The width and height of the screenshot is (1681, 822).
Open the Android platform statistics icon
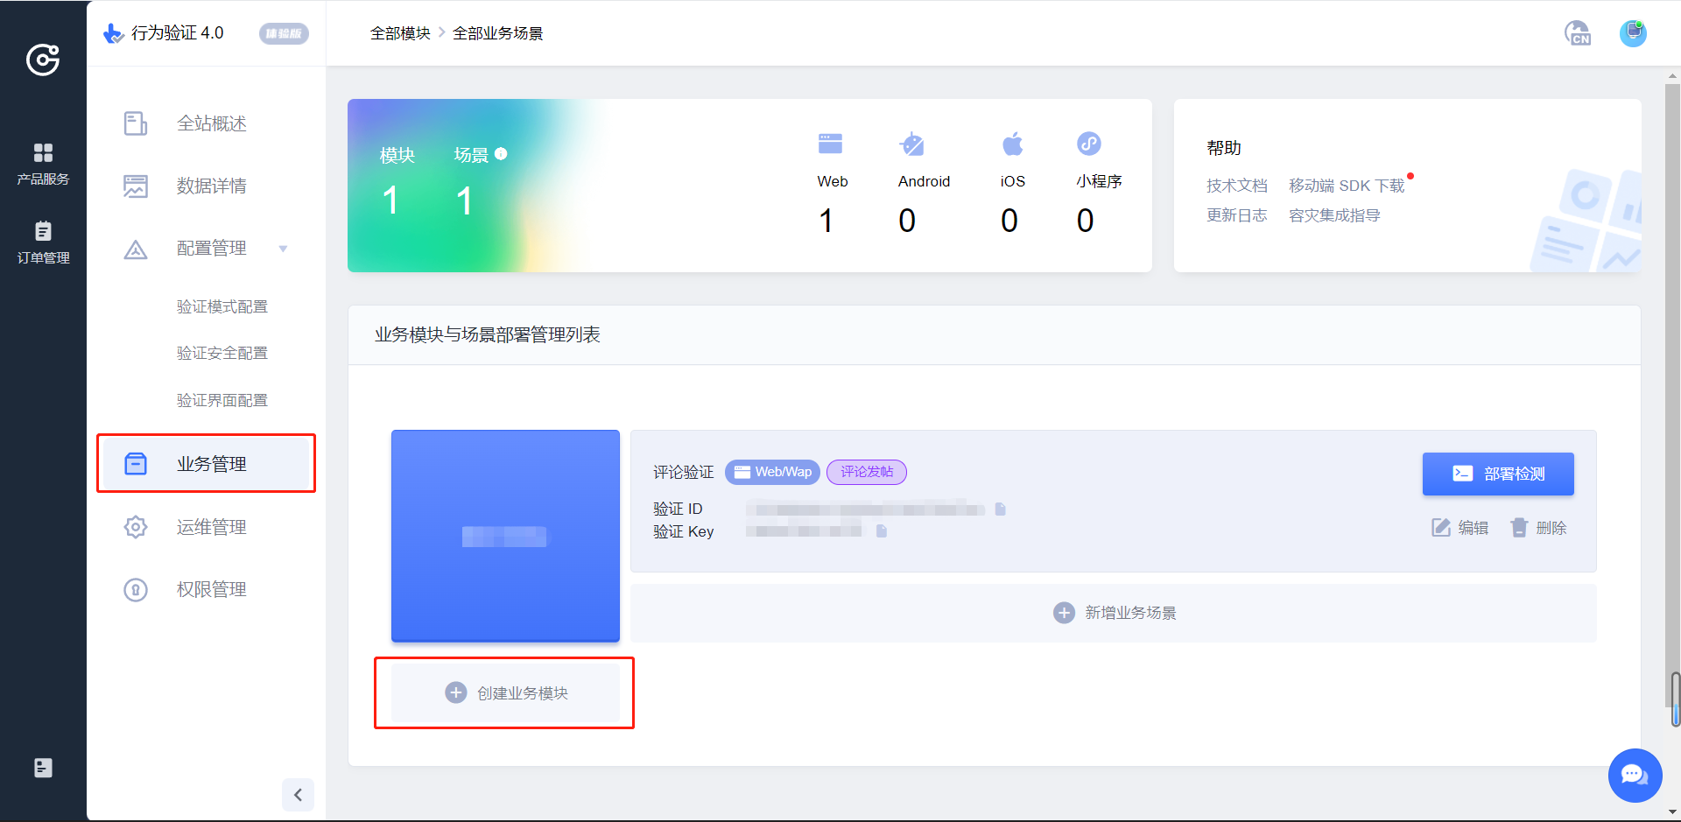point(913,144)
